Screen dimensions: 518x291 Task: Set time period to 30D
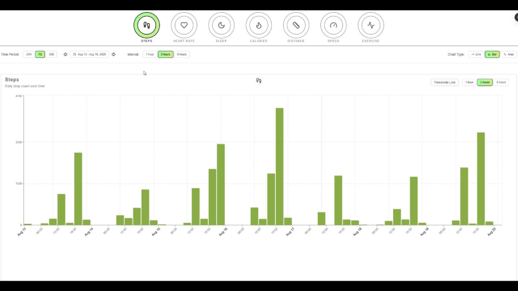point(51,54)
